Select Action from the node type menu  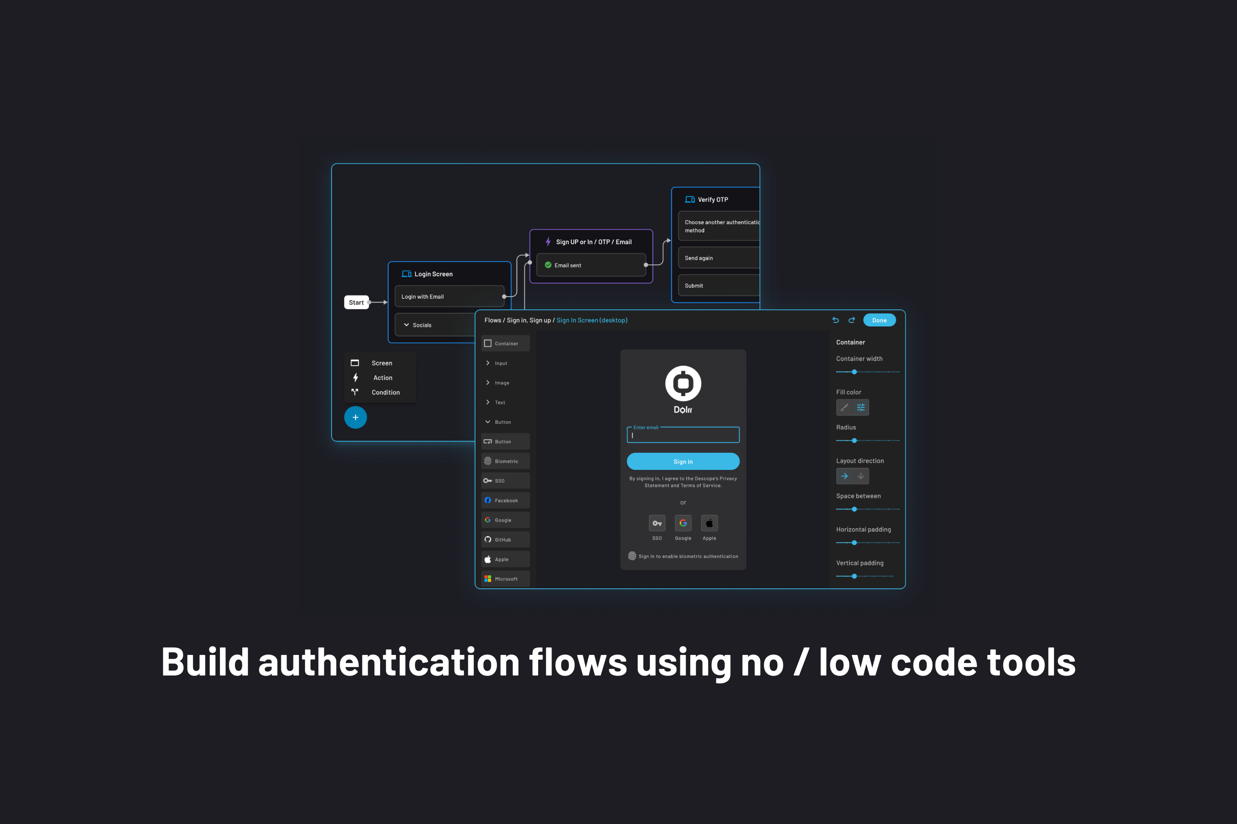coord(382,377)
